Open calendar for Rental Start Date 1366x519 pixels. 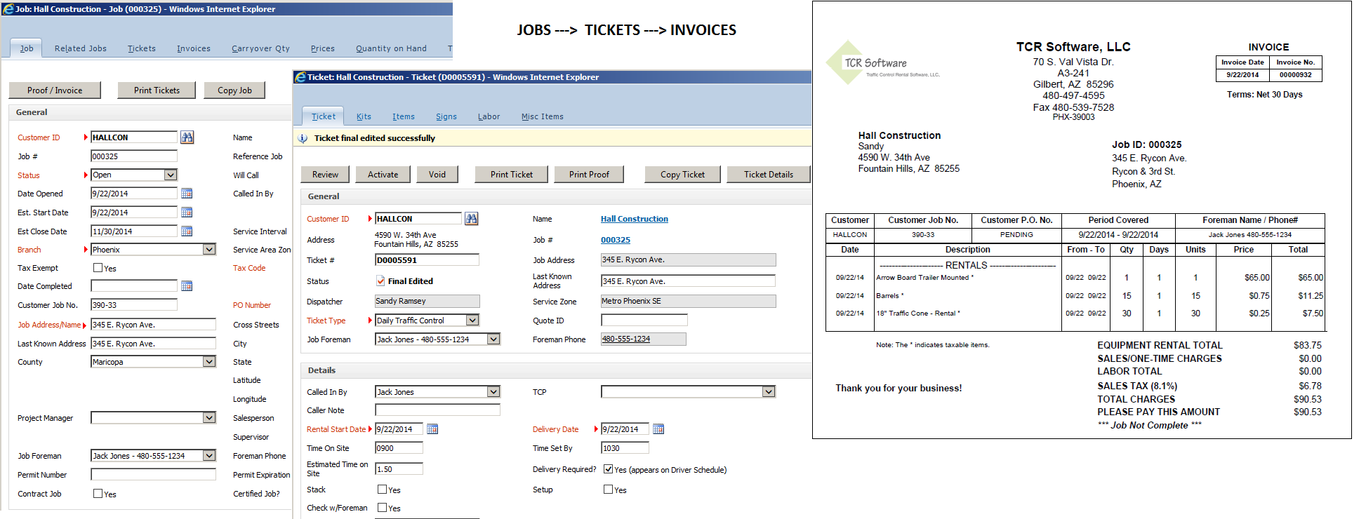pyautogui.click(x=432, y=429)
